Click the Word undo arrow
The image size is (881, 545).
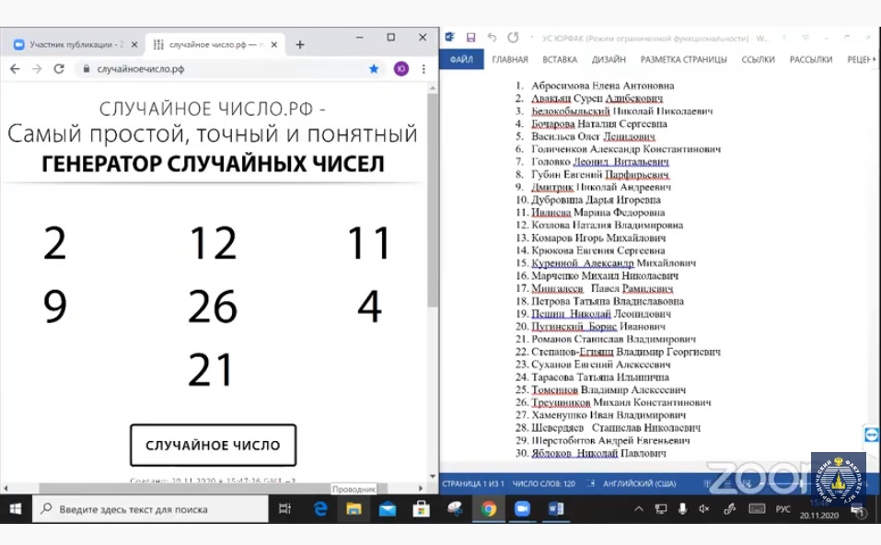[x=492, y=38]
